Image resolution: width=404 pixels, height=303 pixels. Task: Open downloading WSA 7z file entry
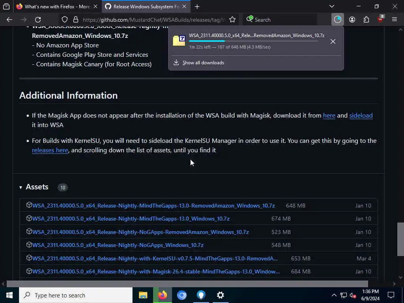click(249, 41)
